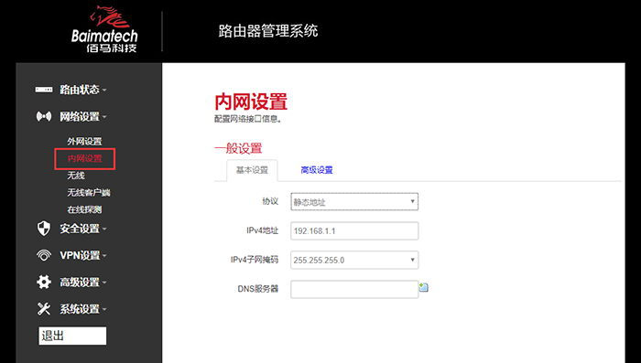
Task: Open 无线客户端 in the sidebar
Action: (x=89, y=192)
